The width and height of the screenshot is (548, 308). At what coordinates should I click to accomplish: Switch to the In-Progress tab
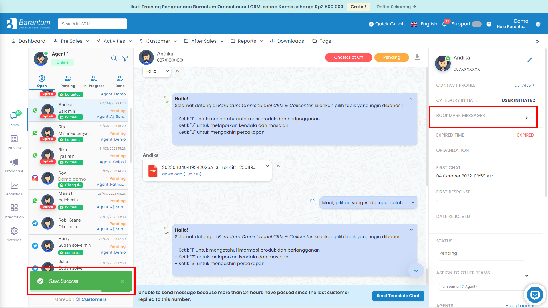click(94, 81)
